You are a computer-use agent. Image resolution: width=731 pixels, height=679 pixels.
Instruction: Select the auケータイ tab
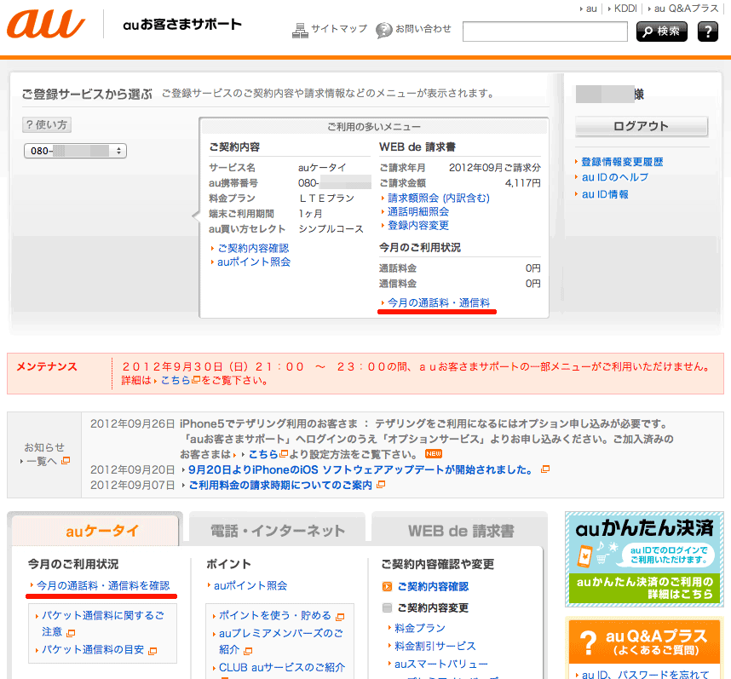pos(95,531)
